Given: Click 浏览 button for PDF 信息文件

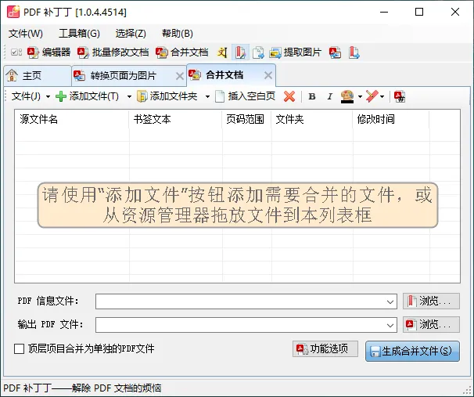Looking at the screenshot, I should (x=431, y=301).
